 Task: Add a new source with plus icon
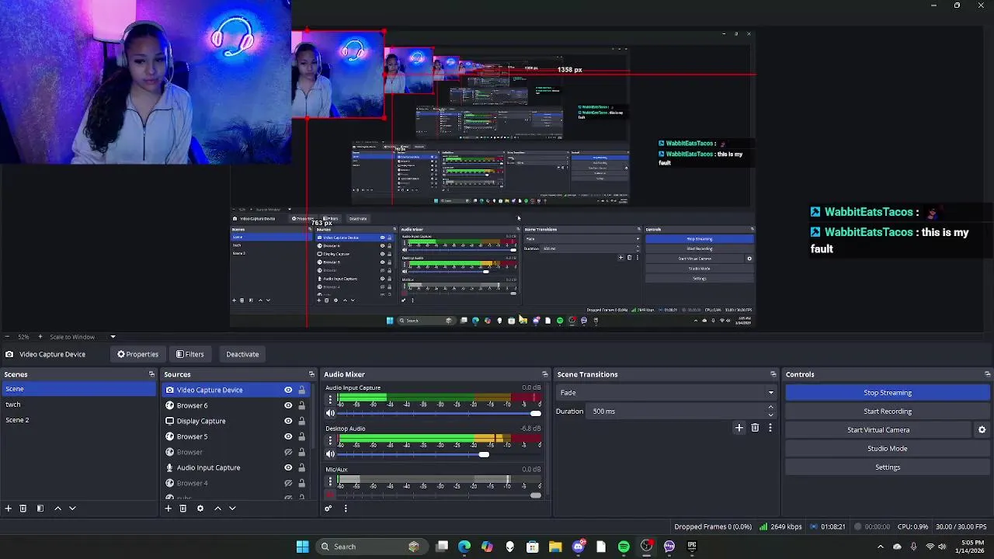click(x=168, y=509)
